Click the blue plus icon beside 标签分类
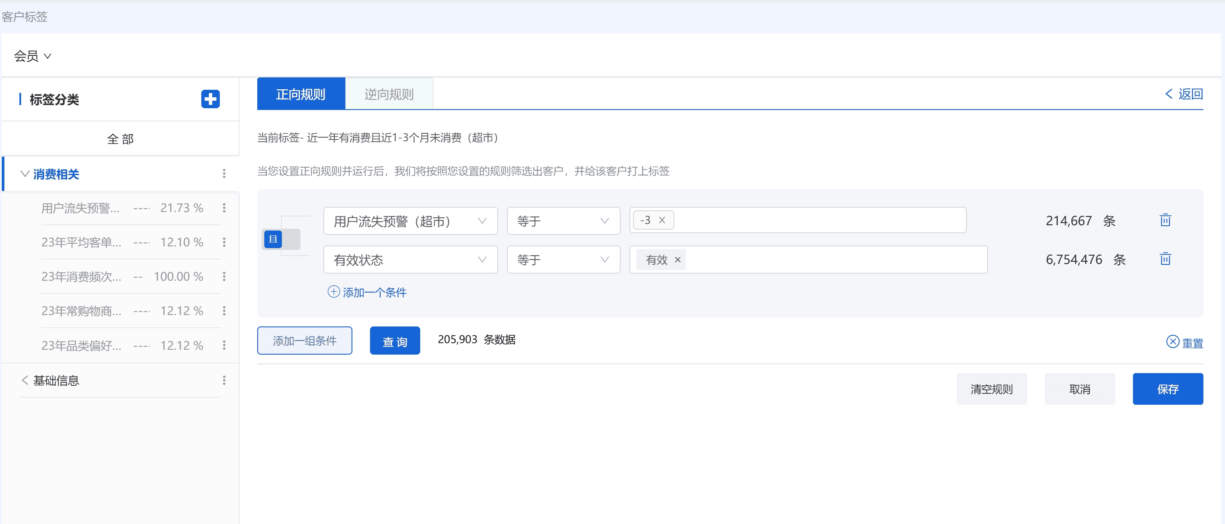Viewport: 1225px width, 524px height. tap(210, 99)
